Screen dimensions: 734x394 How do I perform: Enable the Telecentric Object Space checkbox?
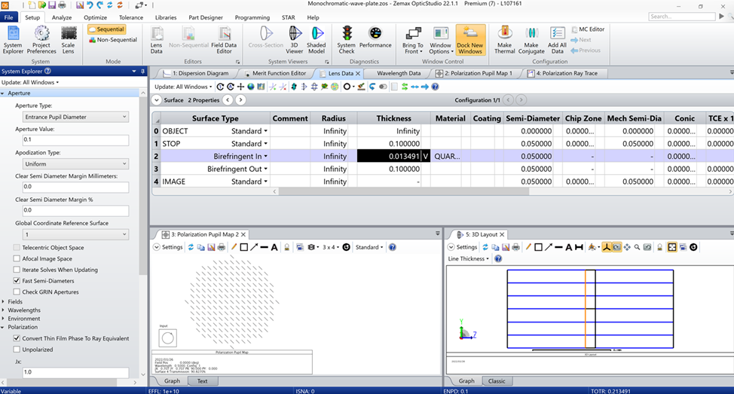(17, 248)
